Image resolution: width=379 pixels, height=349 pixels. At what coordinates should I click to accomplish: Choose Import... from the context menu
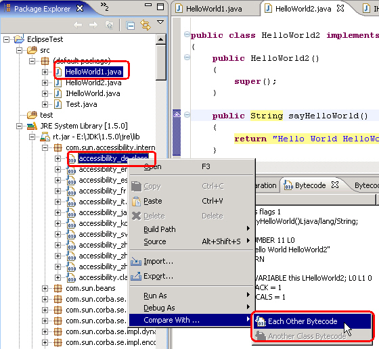coord(192,261)
